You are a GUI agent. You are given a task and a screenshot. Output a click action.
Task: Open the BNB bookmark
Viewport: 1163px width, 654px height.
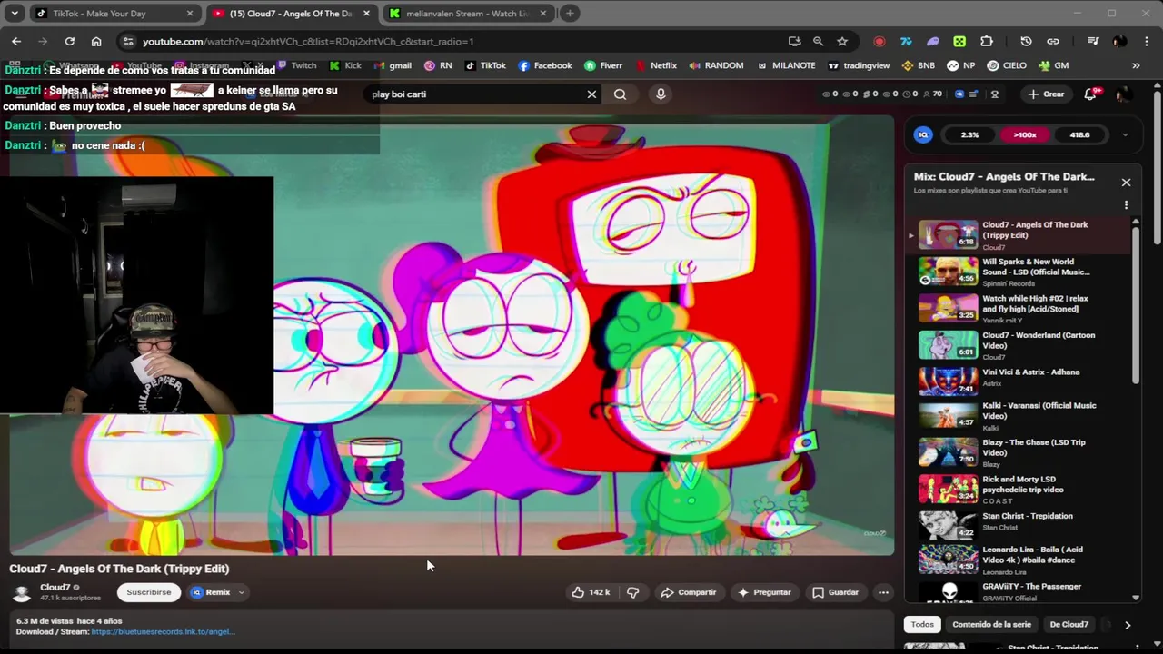918,65
